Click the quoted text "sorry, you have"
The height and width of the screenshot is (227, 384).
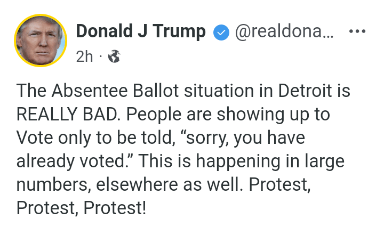tap(260, 137)
